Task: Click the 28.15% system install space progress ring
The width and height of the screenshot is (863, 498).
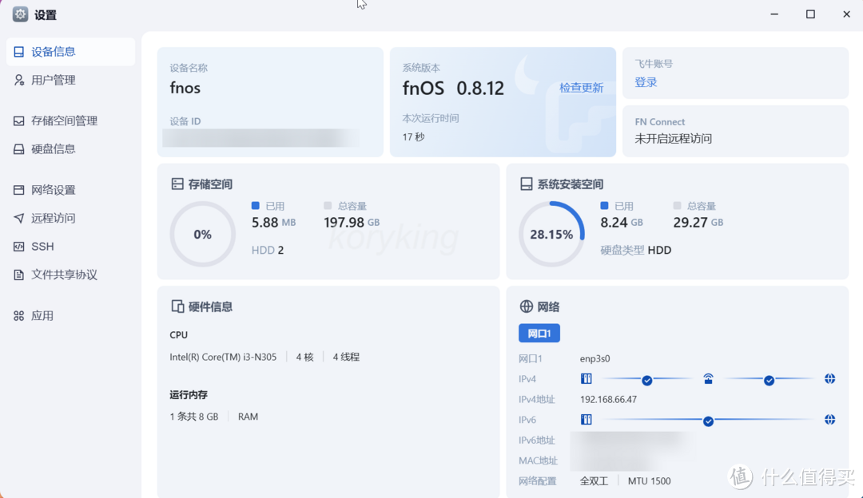Action: [x=551, y=234]
